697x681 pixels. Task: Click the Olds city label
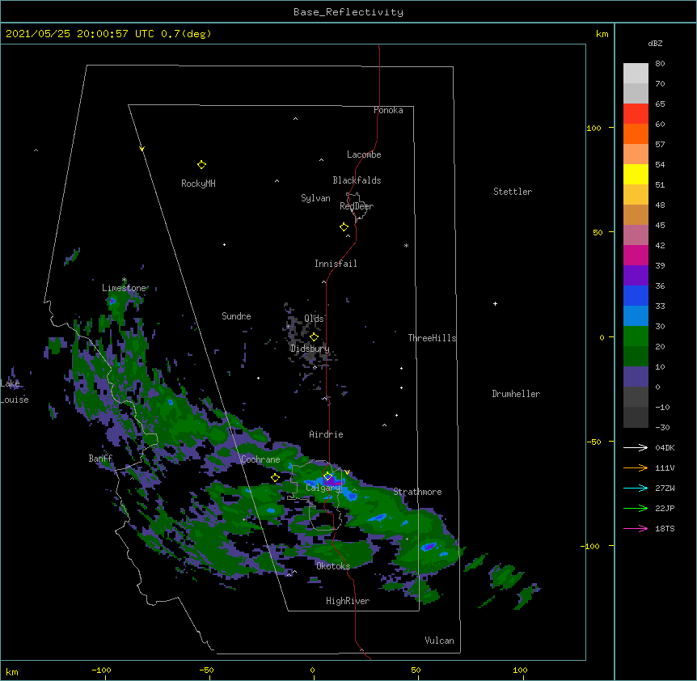pos(314,319)
